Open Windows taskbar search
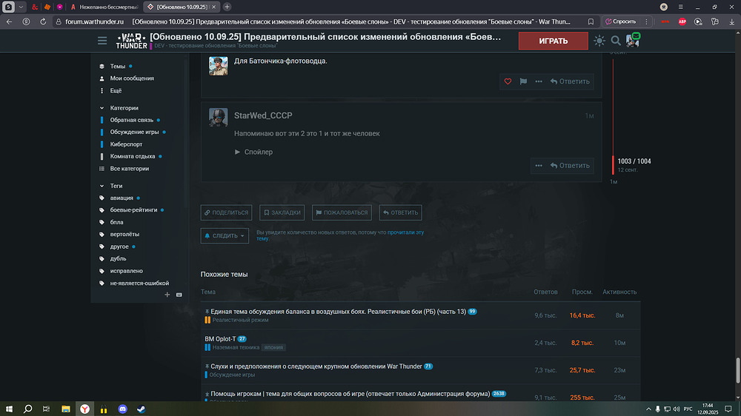 (28, 409)
